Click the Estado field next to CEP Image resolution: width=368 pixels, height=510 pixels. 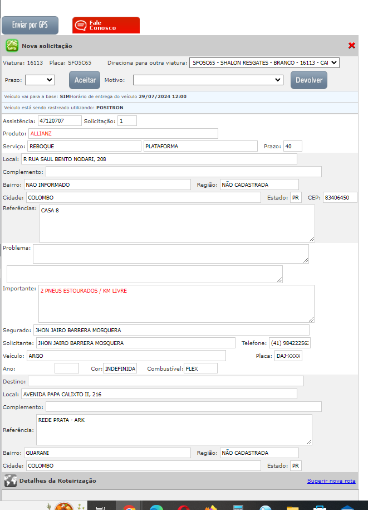coord(296,197)
